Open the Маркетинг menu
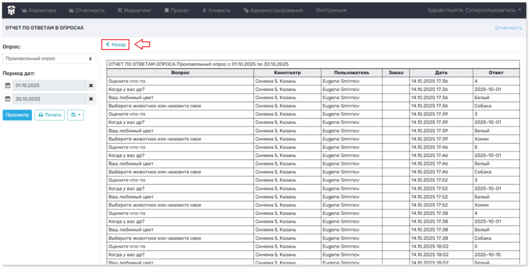The height and width of the screenshot is (268, 529). coord(135,10)
